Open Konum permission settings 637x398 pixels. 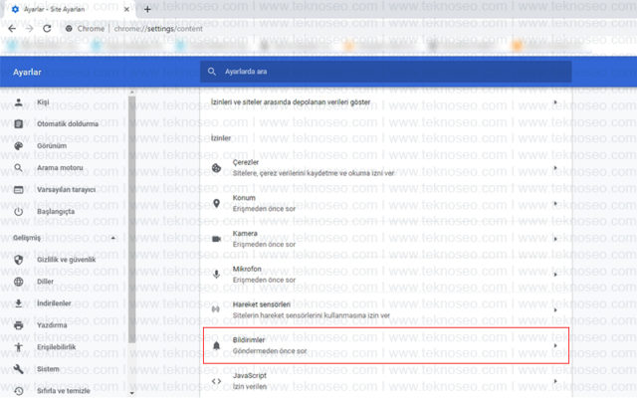[x=386, y=203]
